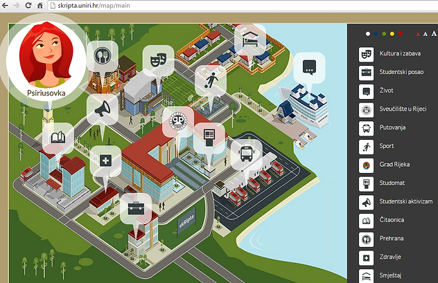Select the bed accommodation map bubble
This screenshot has width=438, height=283.
point(250,39)
